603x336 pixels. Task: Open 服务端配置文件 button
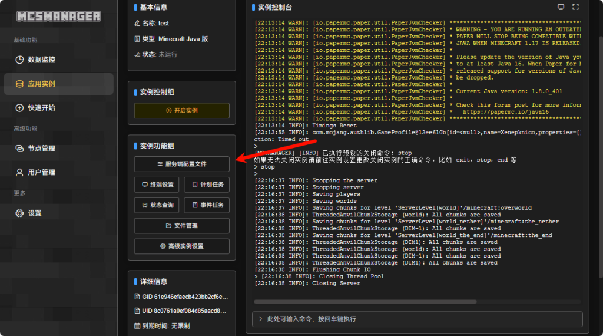[181, 164]
